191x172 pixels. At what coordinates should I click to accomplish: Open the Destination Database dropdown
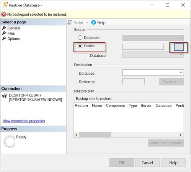(153, 72)
